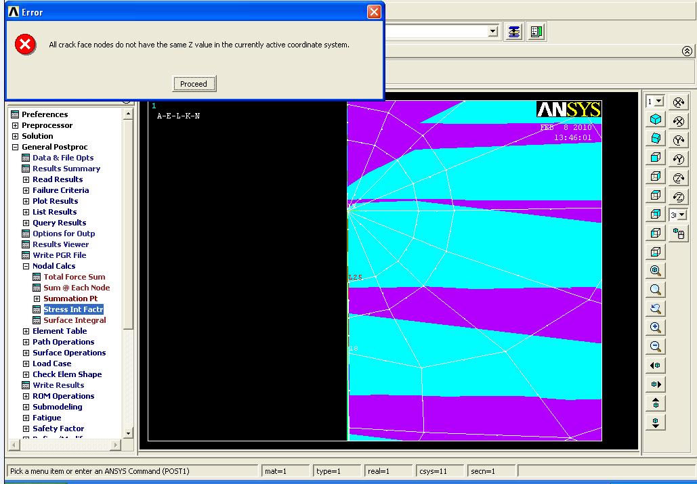Expand the Preprocessor tree node

click(15, 125)
